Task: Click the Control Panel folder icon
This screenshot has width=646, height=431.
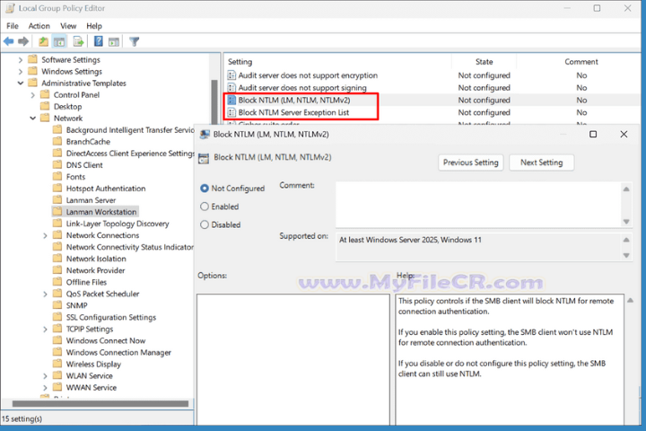Action: coord(45,94)
